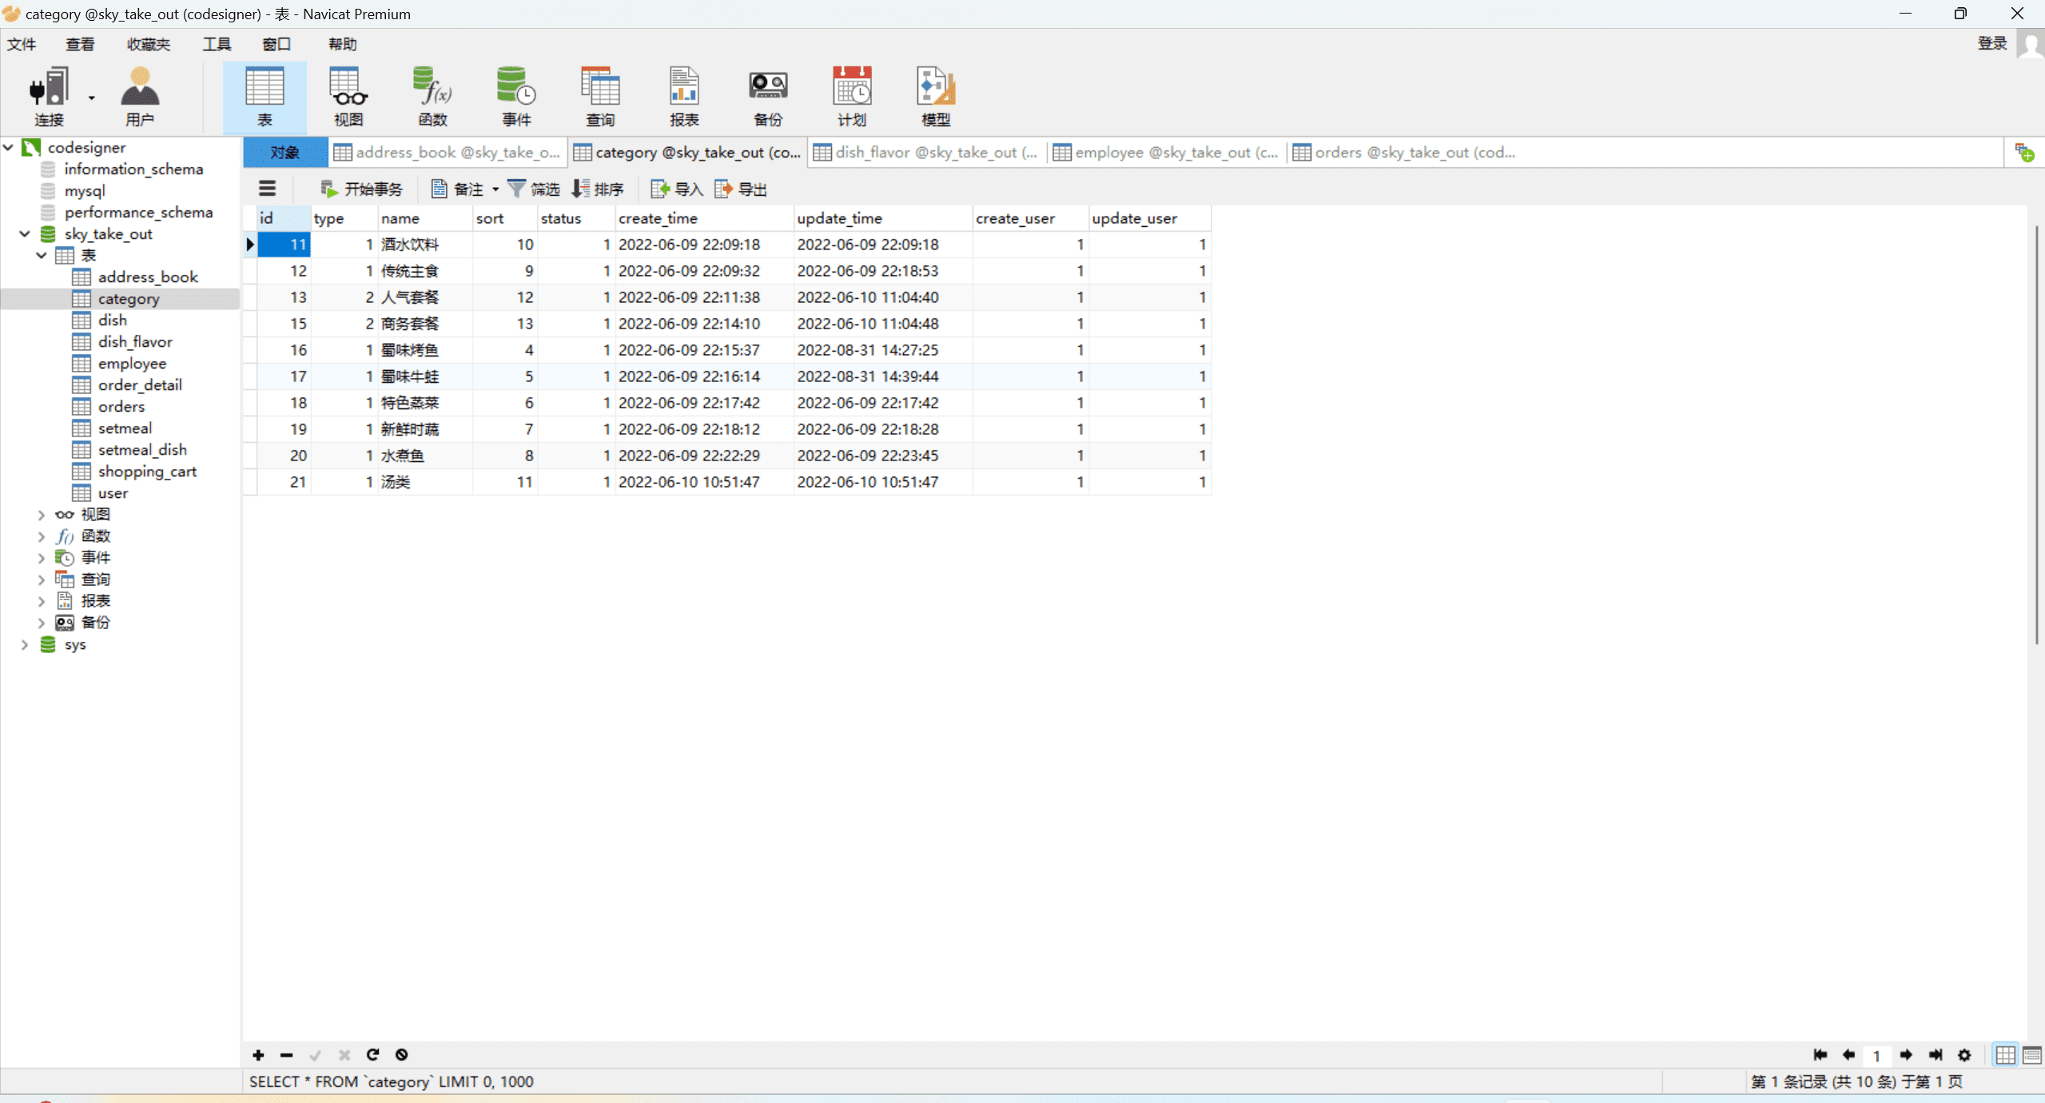2045x1103 pixels.
Task: Switch to grid view mode
Action: point(2006,1055)
